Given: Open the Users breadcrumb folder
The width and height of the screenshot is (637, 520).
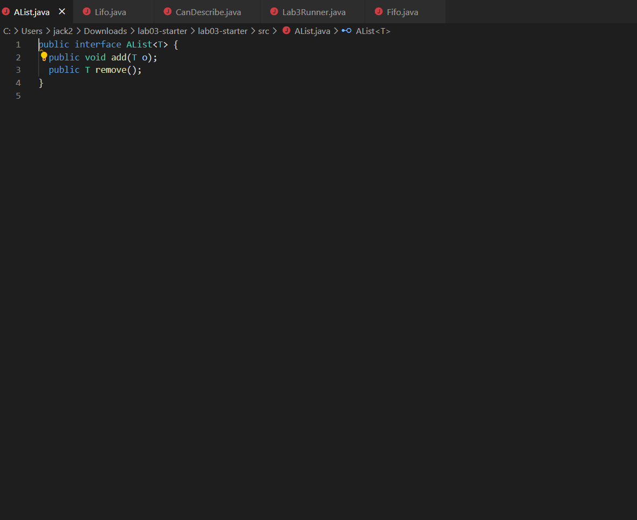Looking at the screenshot, I should 32,31.
